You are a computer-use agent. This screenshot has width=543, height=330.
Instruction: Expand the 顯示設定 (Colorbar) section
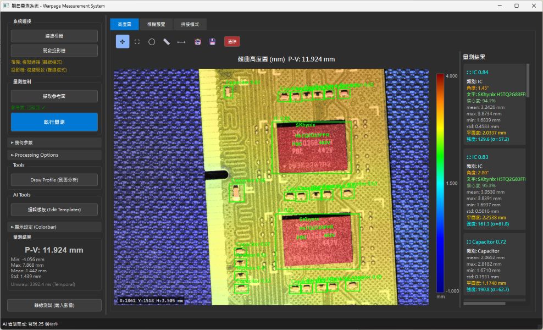pos(54,227)
